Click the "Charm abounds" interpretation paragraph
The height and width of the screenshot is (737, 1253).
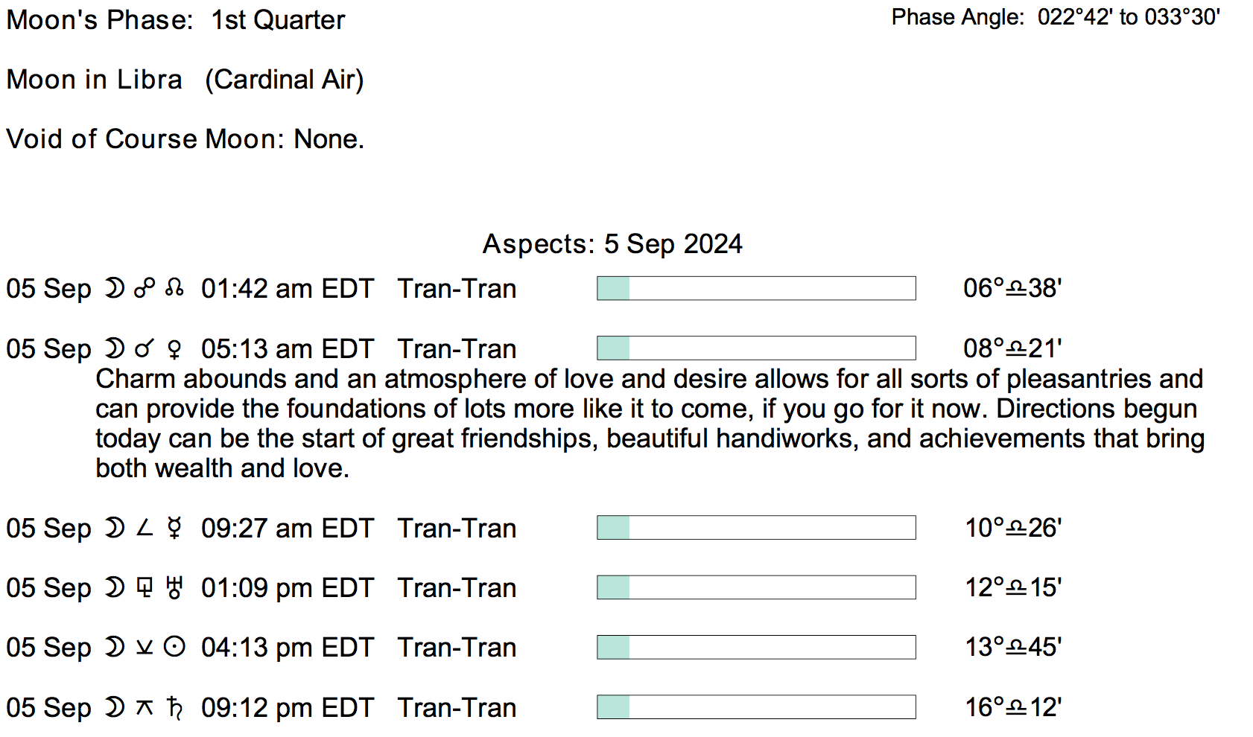pos(648,424)
